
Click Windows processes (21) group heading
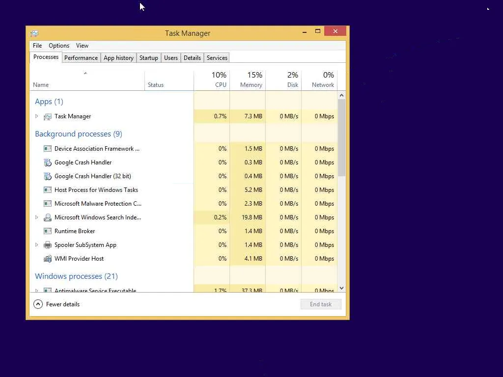(x=76, y=276)
